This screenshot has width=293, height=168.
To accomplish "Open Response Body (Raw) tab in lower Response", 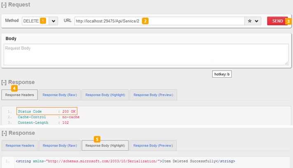I will (60, 146).
